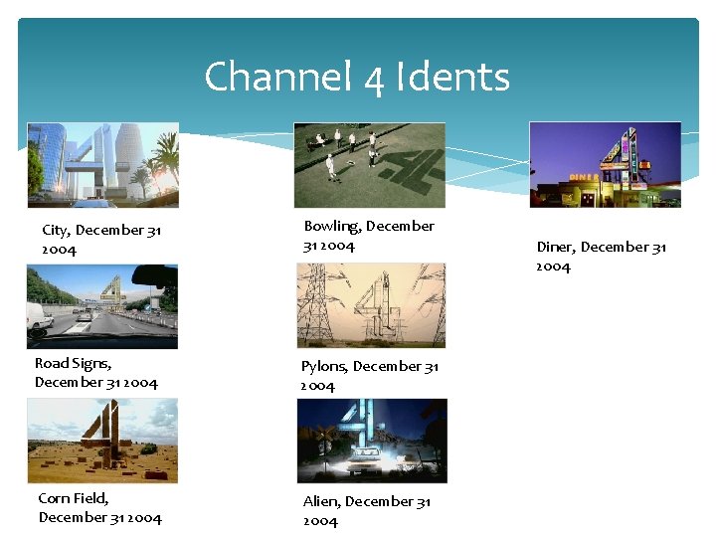Screen dimensions: 716x537
Task: Click the 'Road Signs, December 31 2004' caption
Action: pos(96,373)
